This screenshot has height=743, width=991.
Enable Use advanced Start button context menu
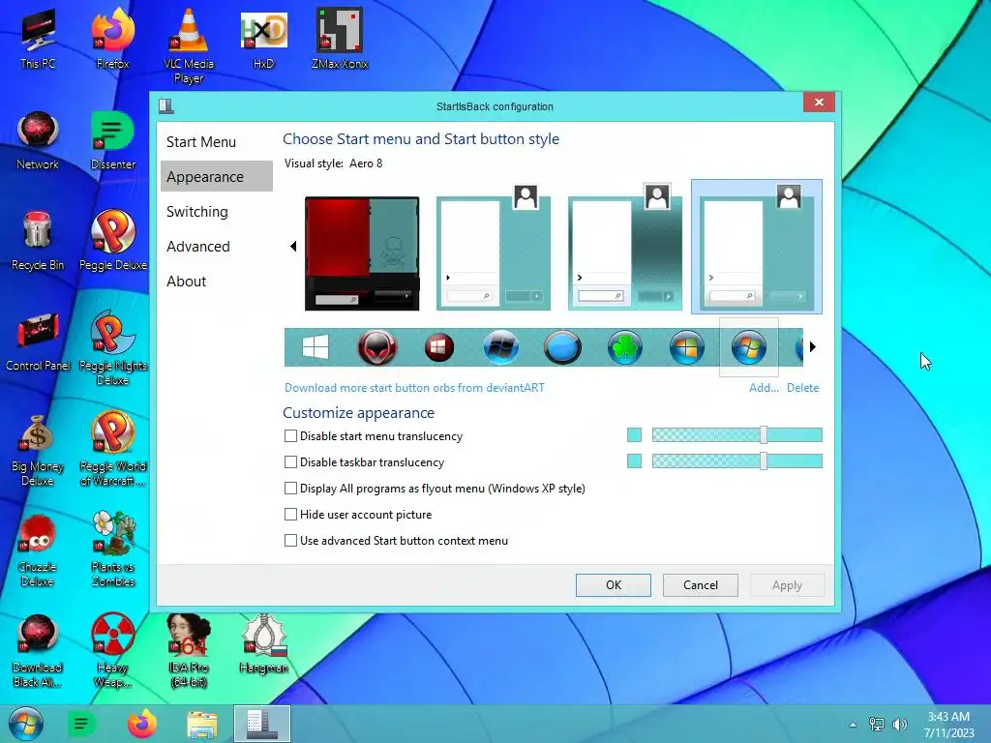coord(290,540)
